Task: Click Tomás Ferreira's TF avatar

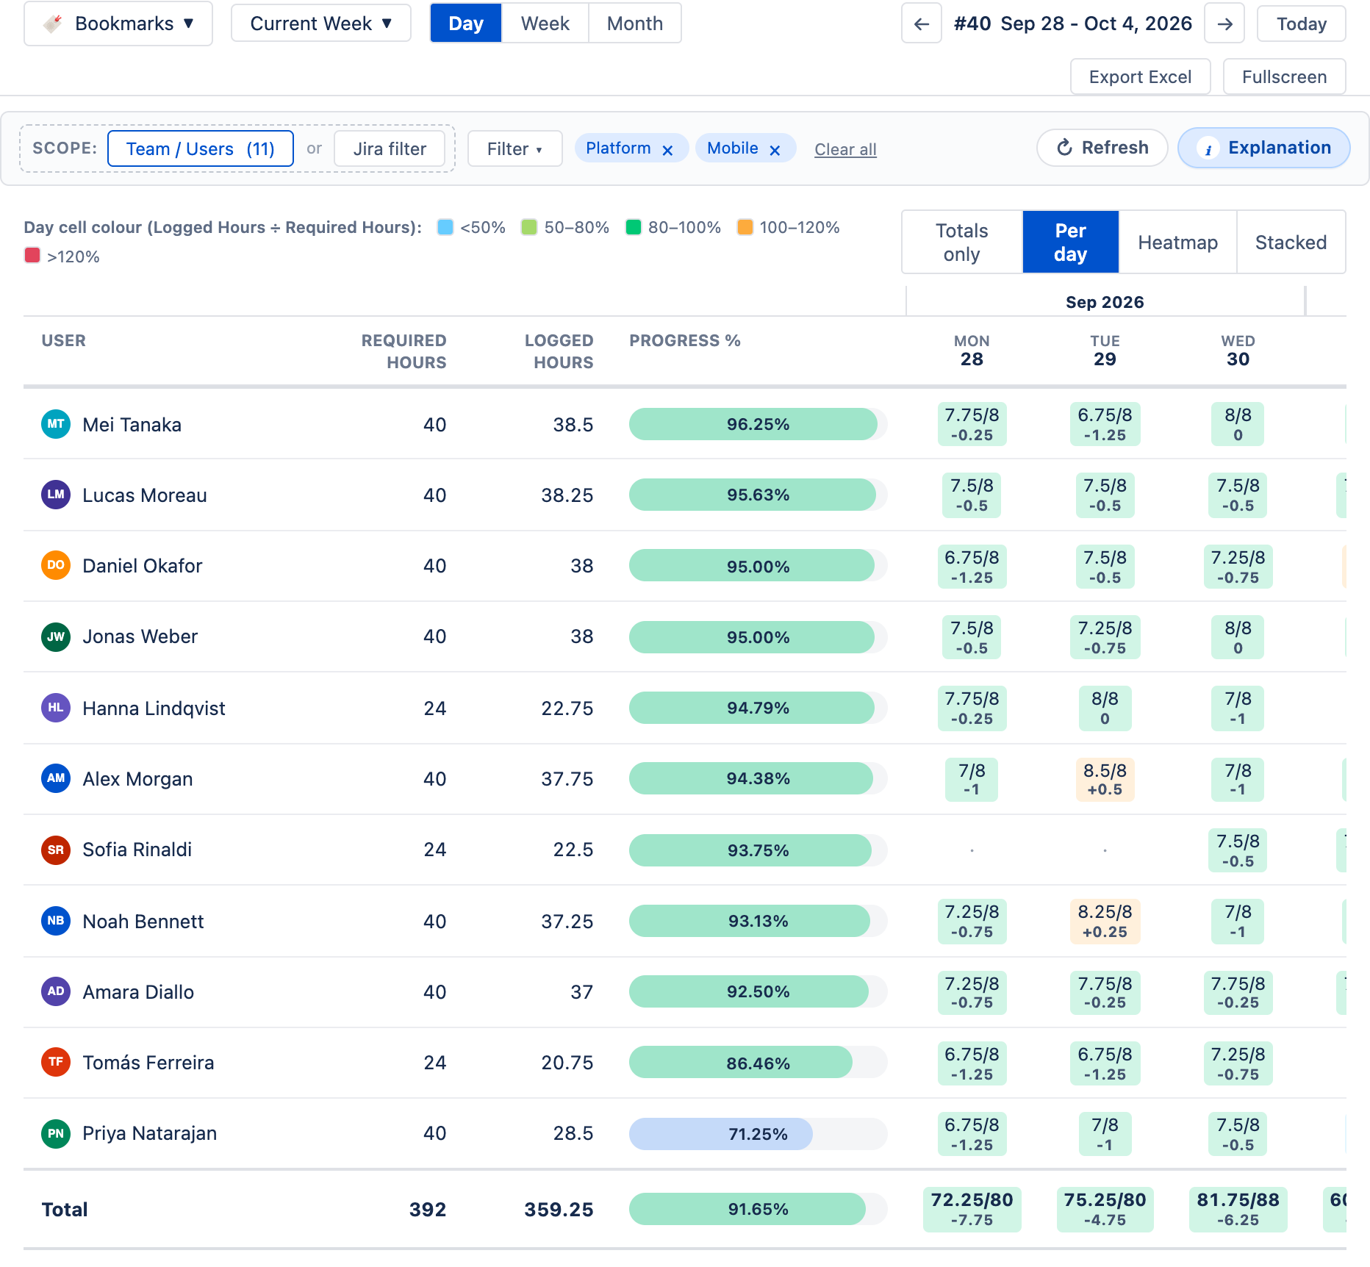Action: 56,1062
